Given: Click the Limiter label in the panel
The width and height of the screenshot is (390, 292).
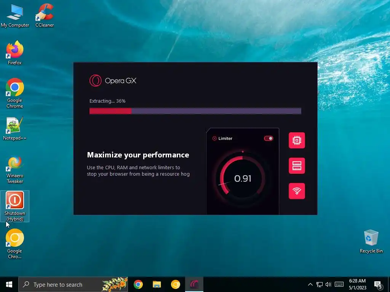Looking at the screenshot, I should coord(225,138).
